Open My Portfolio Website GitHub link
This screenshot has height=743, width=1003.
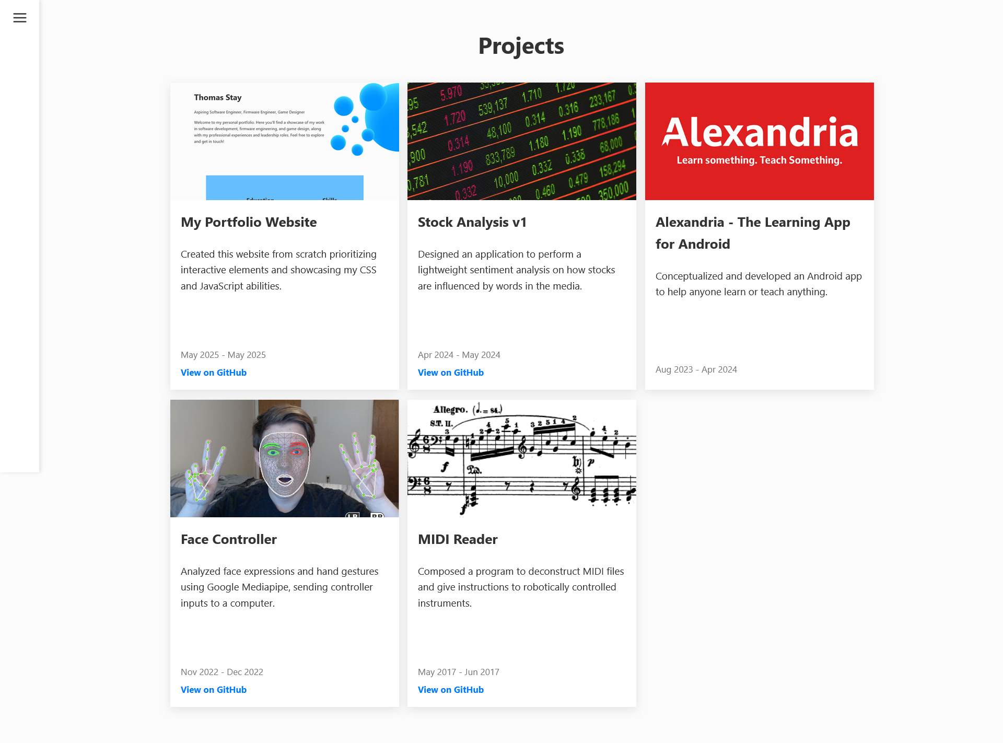tap(214, 373)
